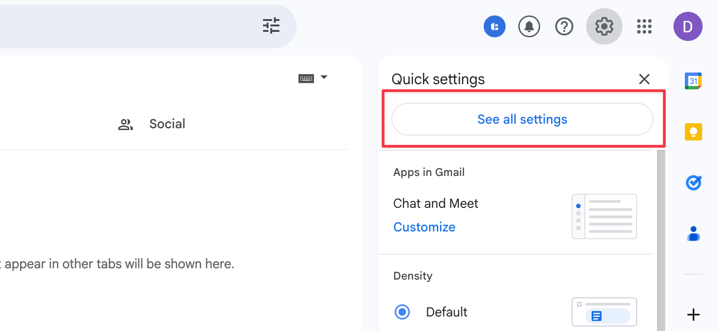Screen dimensions: 719x331
Task: Click the Default density preview thumbnail
Action: 604,312
